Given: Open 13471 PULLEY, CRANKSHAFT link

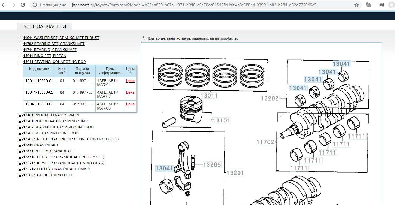Looking at the screenshot, I should [x=49, y=151].
